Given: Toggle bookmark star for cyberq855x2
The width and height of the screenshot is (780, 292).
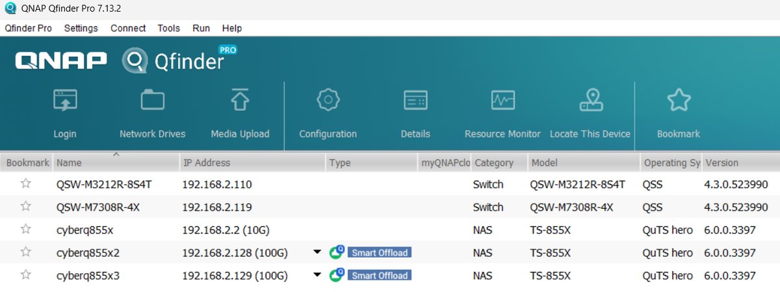Looking at the screenshot, I should (26, 252).
